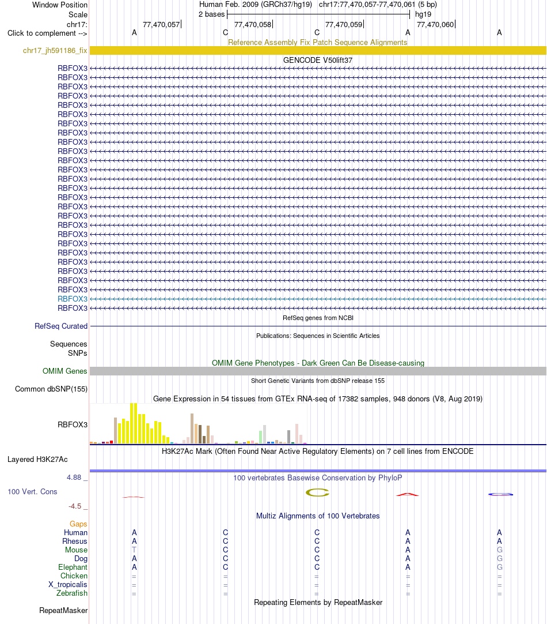Click the Sequences SNPs publications label

point(69,348)
